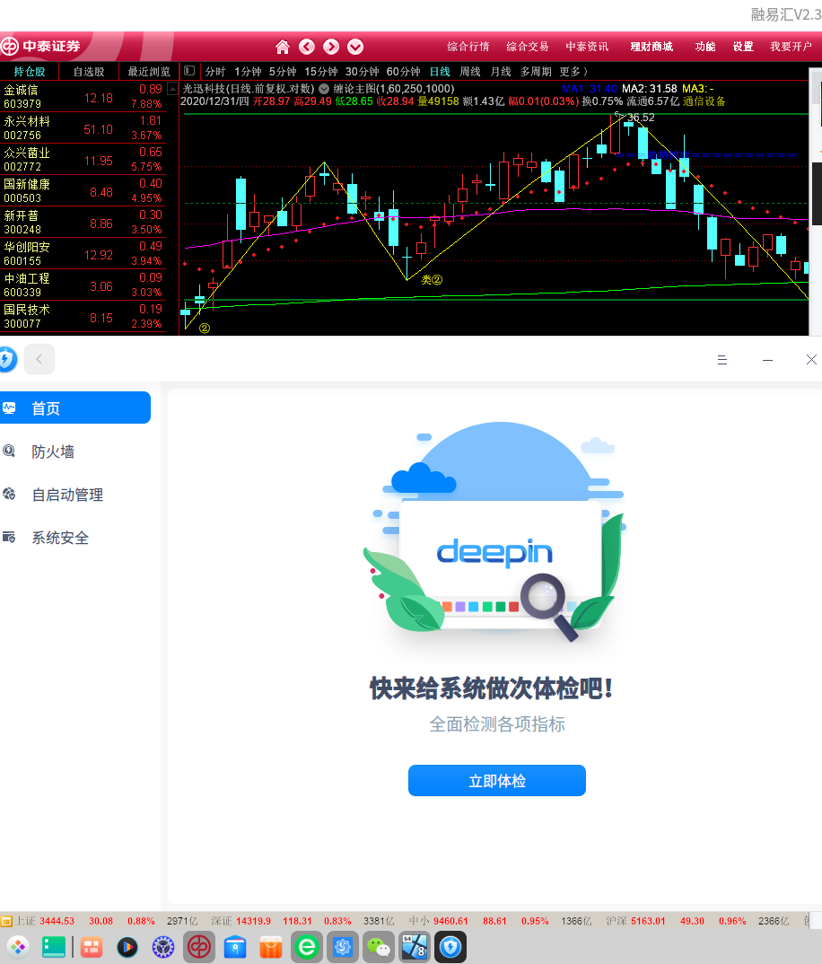Navigate back with the left arrow circle
The width and height of the screenshot is (822, 964).
(x=307, y=47)
